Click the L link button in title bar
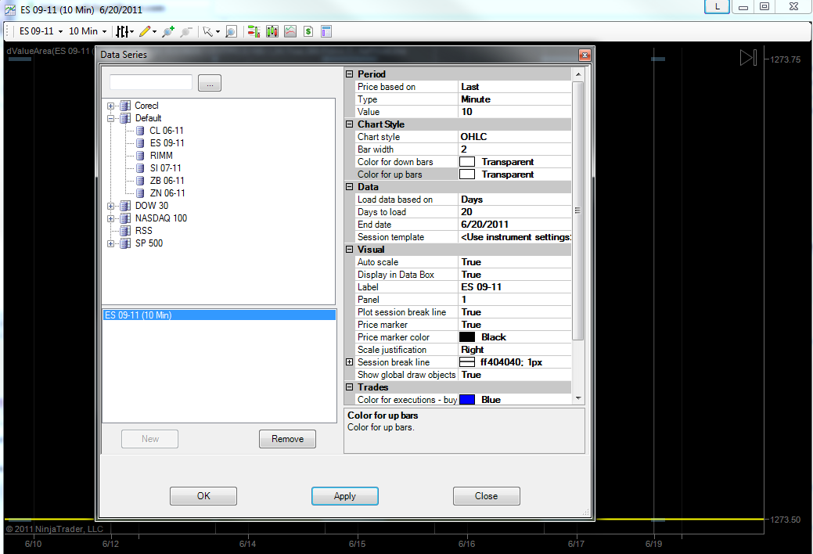This screenshot has height=554, width=813. (x=717, y=7)
